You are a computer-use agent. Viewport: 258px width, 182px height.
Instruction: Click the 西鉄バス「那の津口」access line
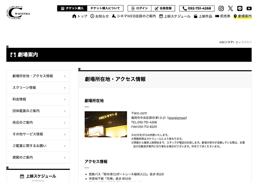coord(126,174)
